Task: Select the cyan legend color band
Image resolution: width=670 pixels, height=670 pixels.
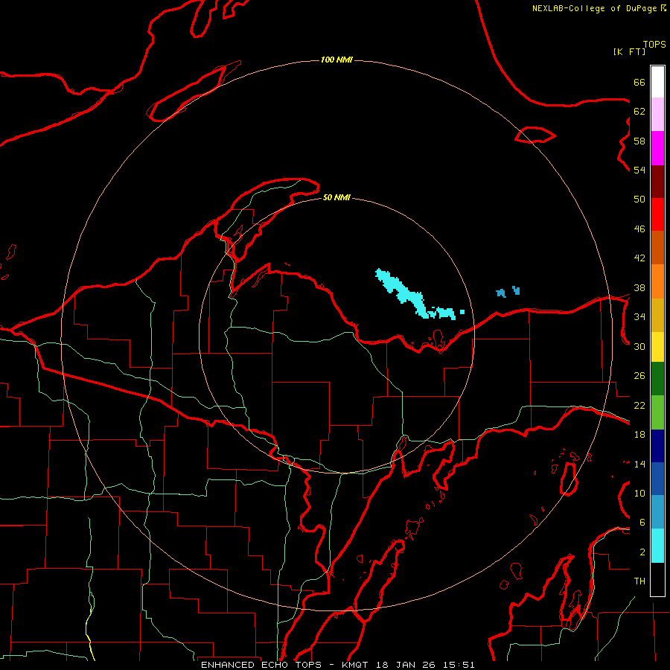Action: click(x=657, y=546)
